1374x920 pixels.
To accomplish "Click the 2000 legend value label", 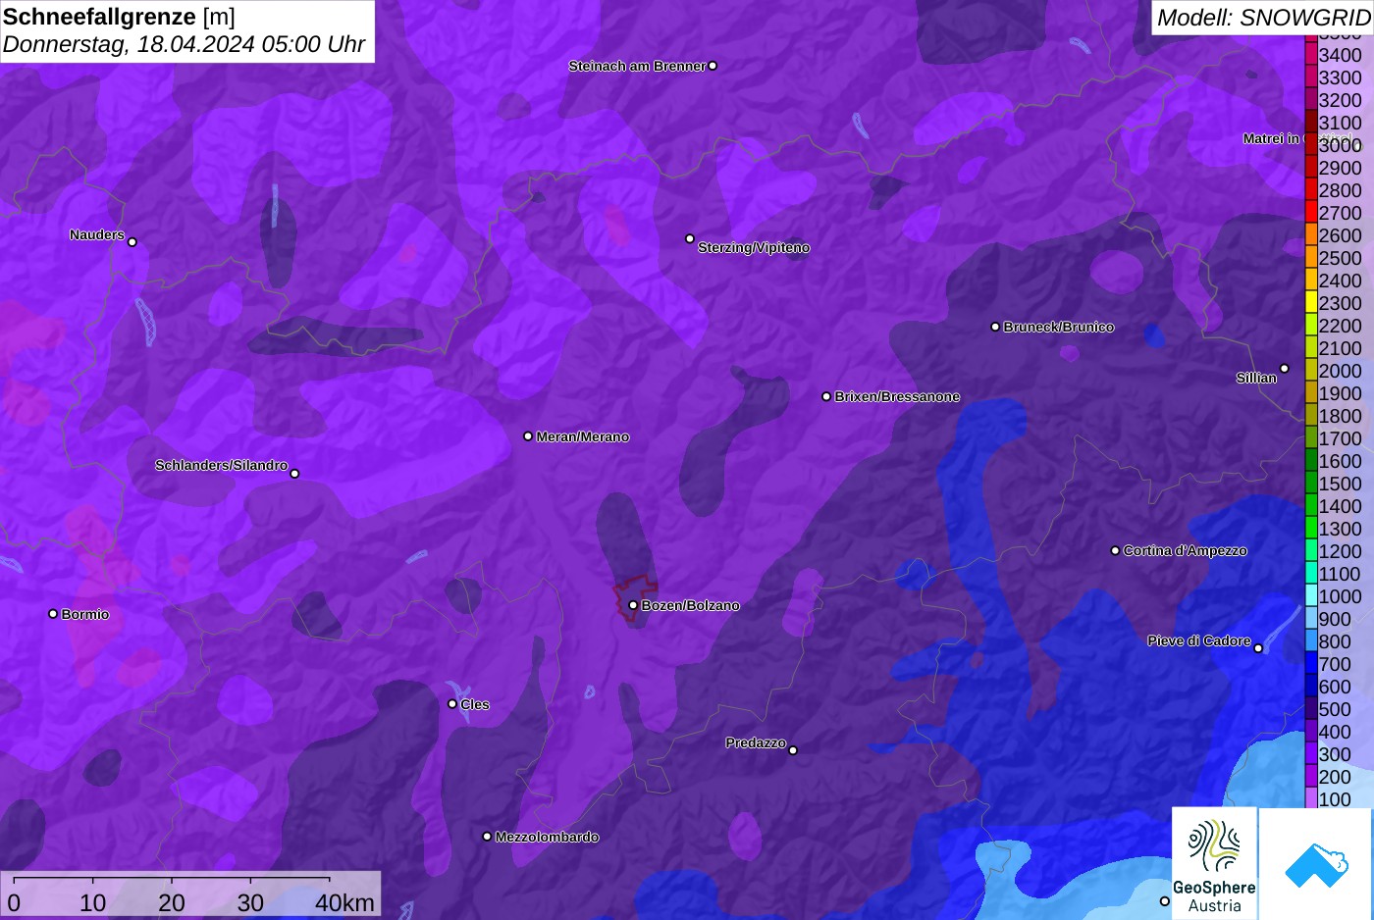I will pos(1340,371).
